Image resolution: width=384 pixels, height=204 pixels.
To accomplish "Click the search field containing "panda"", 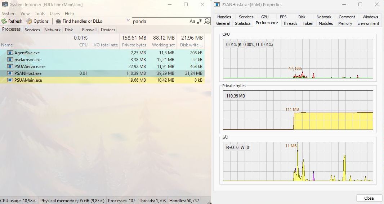I will [x=160, y=21].
